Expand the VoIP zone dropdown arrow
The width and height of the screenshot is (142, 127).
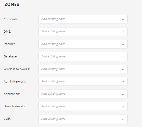[123, 119]
